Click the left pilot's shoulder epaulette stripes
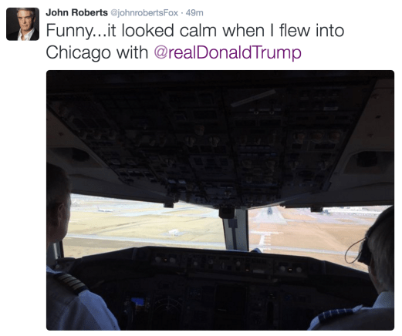 pos(72,283)
